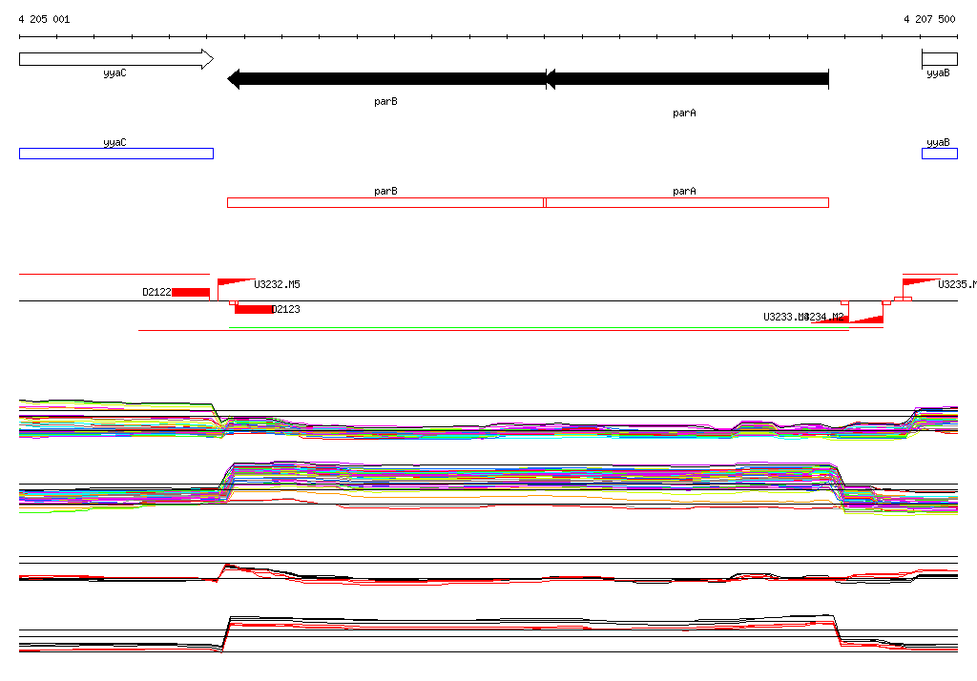Click the green transcript line below D2123
The height and width of the screenshot is (681, 977).
click(539, 327)
